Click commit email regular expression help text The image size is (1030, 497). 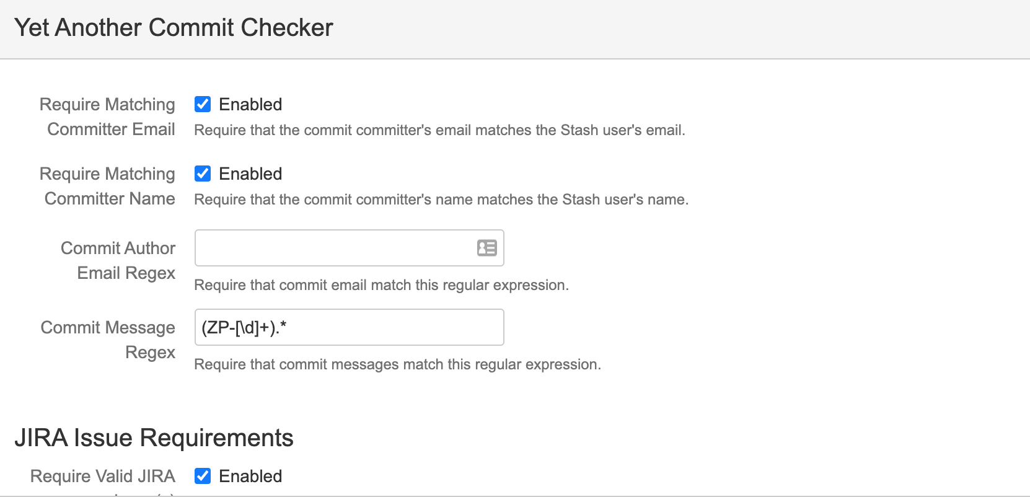(x=381, y=285)
